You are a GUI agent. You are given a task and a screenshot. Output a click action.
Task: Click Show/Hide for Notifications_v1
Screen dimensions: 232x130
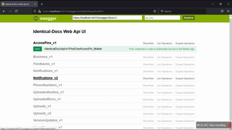(x=148, y=71)
